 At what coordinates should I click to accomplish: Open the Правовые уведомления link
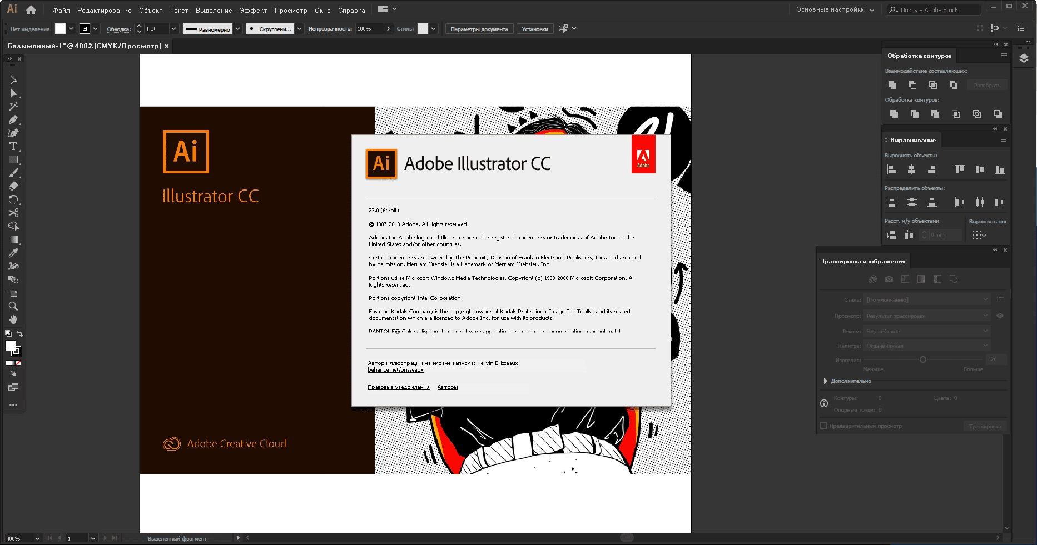coord(399,387)
